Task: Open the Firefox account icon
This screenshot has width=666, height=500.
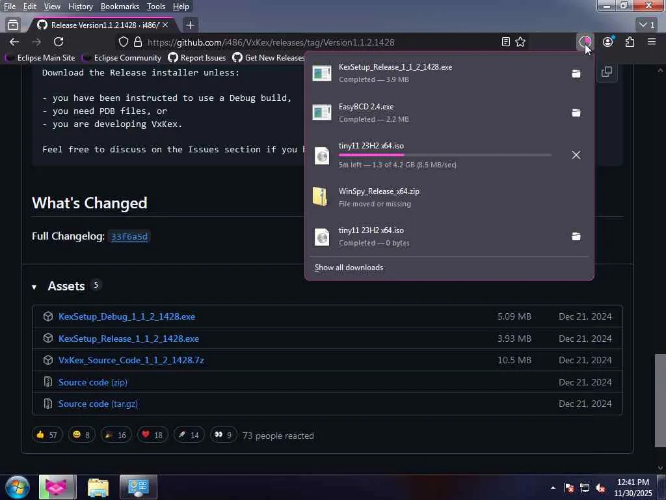Action: (608, 42)
